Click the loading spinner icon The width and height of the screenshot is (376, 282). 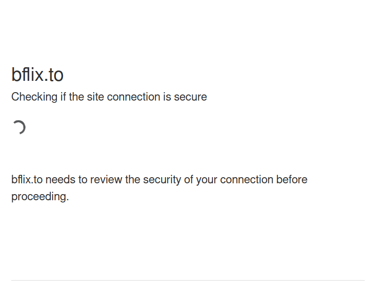click(19, 127)
